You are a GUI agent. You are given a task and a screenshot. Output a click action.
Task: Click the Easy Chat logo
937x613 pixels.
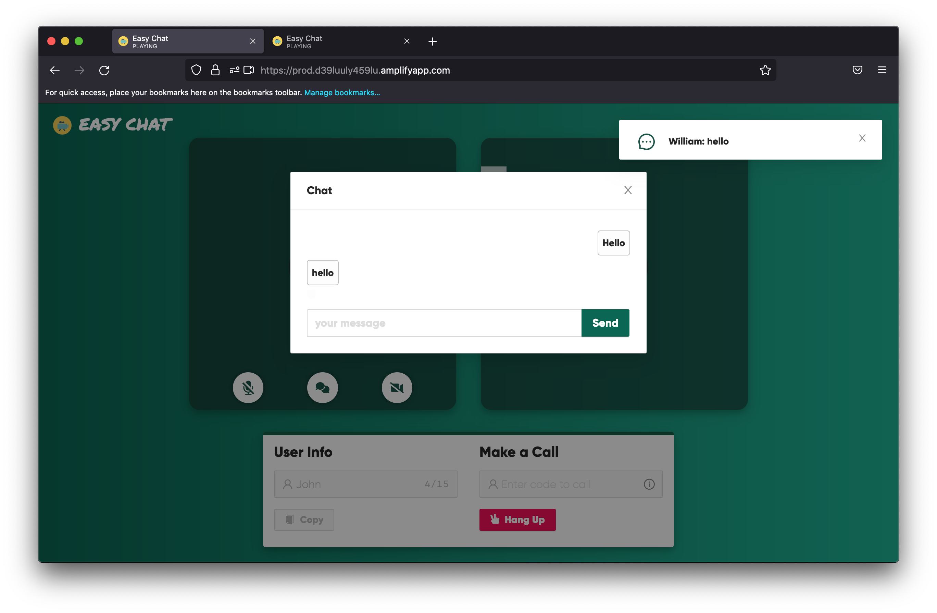tap(62, 125)
